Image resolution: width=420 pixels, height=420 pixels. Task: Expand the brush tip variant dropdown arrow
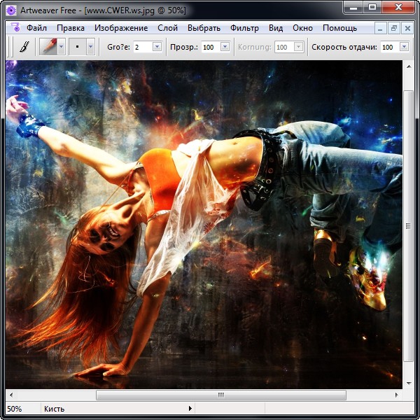(90, 47)
